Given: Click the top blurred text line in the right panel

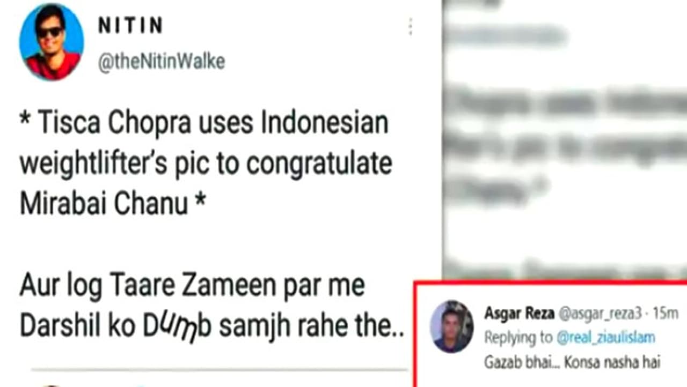Looking at the screenshot, I should coord(507,36).
